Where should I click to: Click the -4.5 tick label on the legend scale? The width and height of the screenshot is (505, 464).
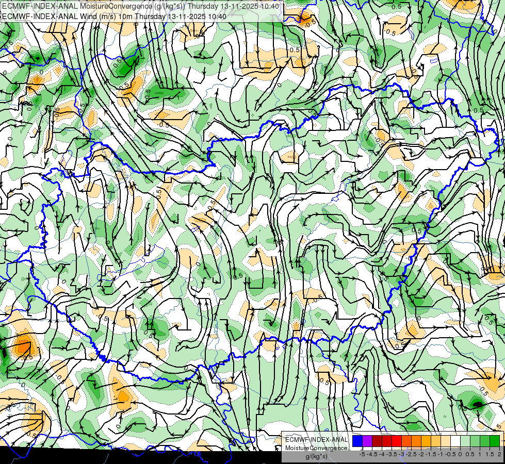pyautogui.click(x=372, y=454)
